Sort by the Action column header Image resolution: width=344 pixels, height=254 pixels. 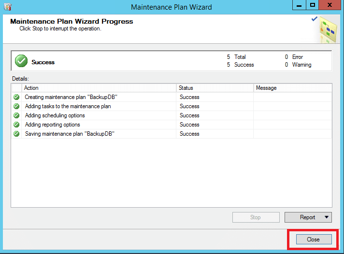99,88
